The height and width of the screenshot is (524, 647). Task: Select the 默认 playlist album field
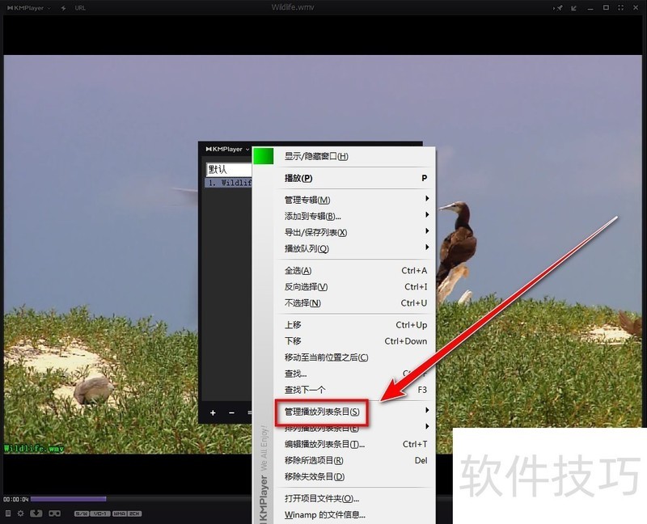pos(227,170)
